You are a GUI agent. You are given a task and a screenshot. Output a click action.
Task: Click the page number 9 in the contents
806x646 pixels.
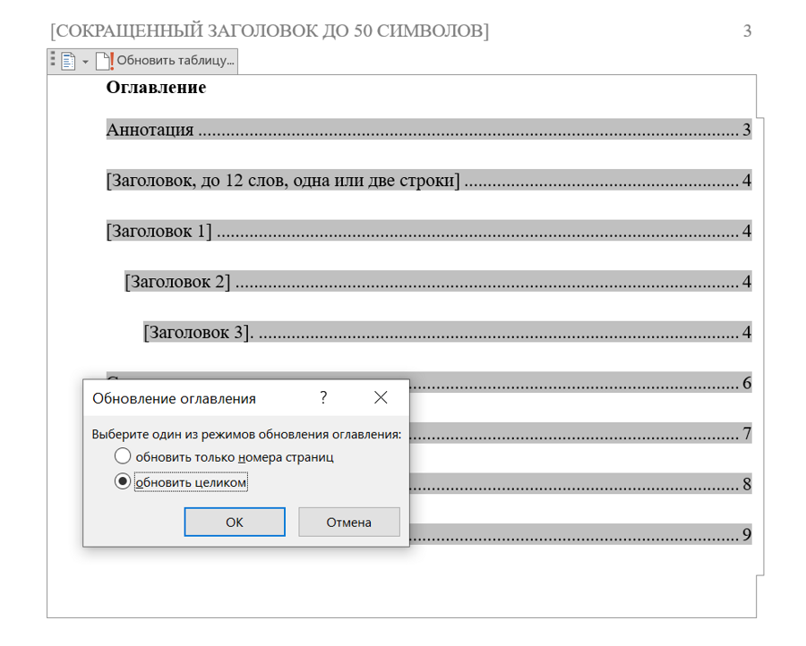pos(747,534)
